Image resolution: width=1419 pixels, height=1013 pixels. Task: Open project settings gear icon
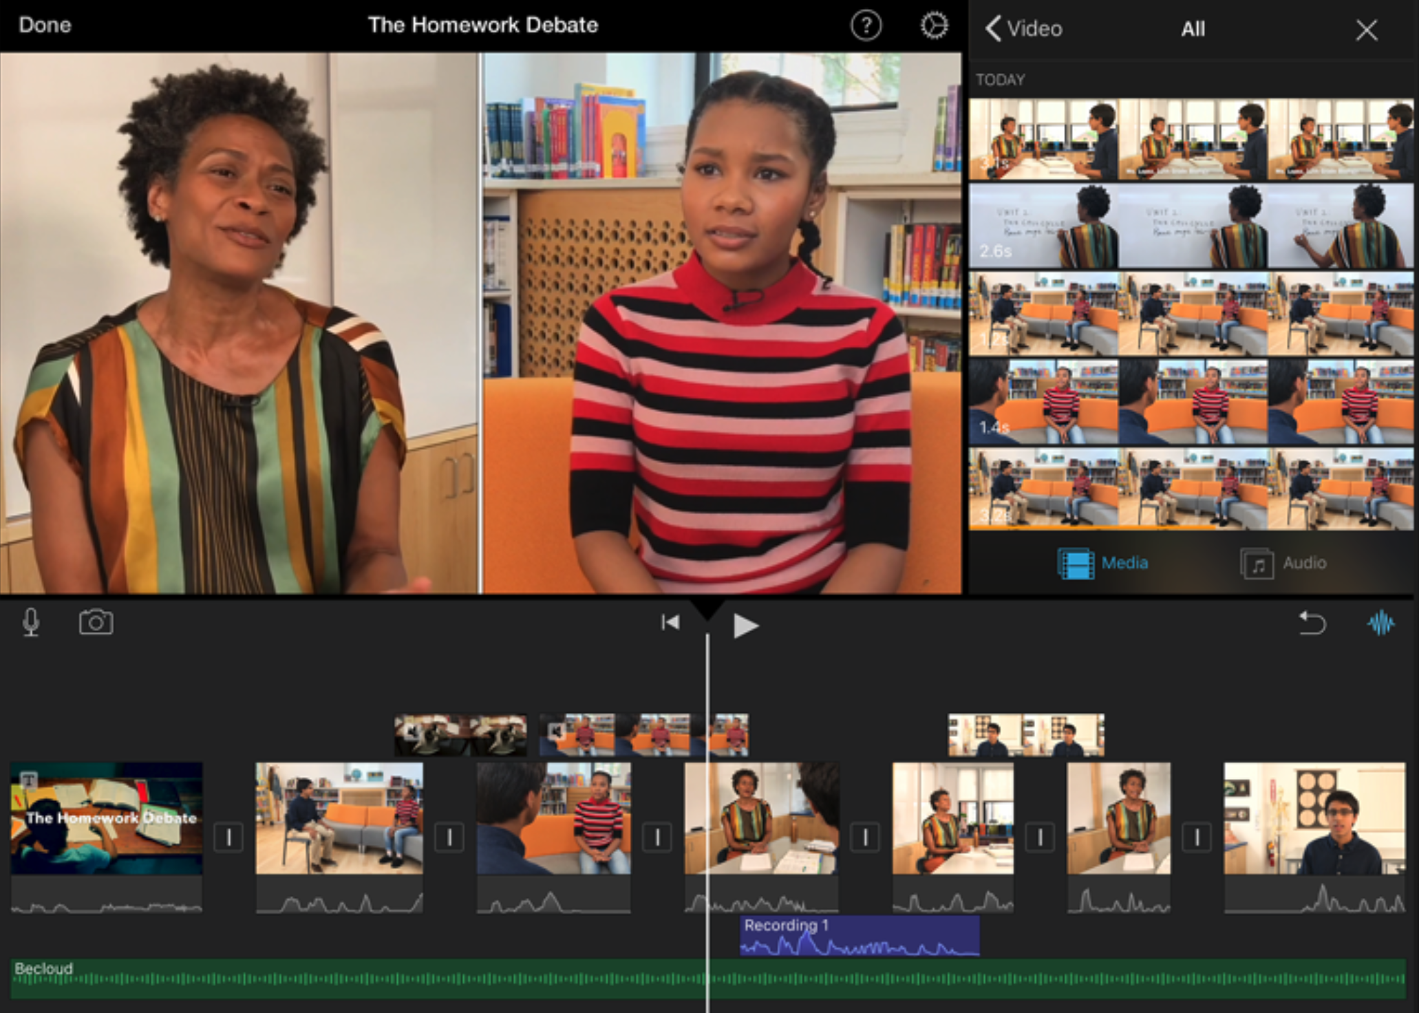pyautogui.click(x=934, y=26)
